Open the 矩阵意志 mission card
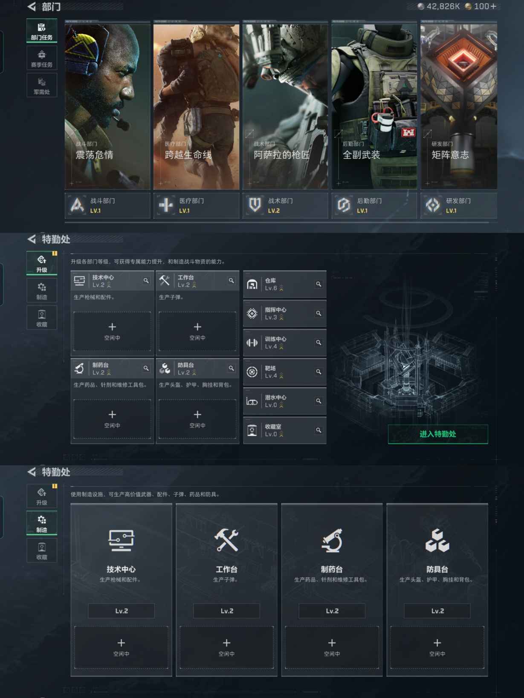 (459, 107)
